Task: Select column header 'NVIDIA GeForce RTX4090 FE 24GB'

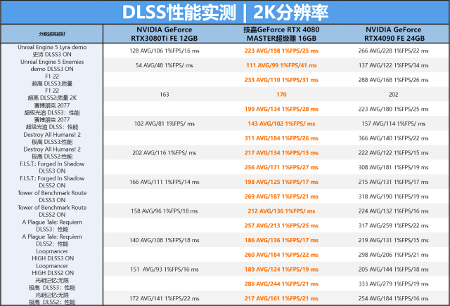Action: tap(394, 34)
